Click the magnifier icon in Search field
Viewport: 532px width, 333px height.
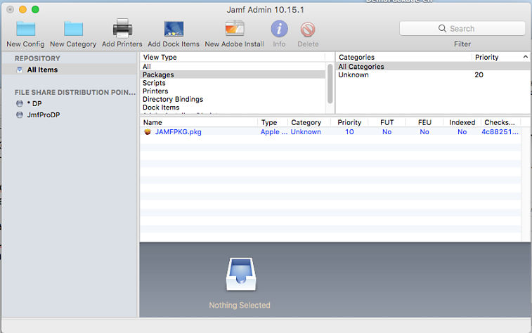(442, 29)
